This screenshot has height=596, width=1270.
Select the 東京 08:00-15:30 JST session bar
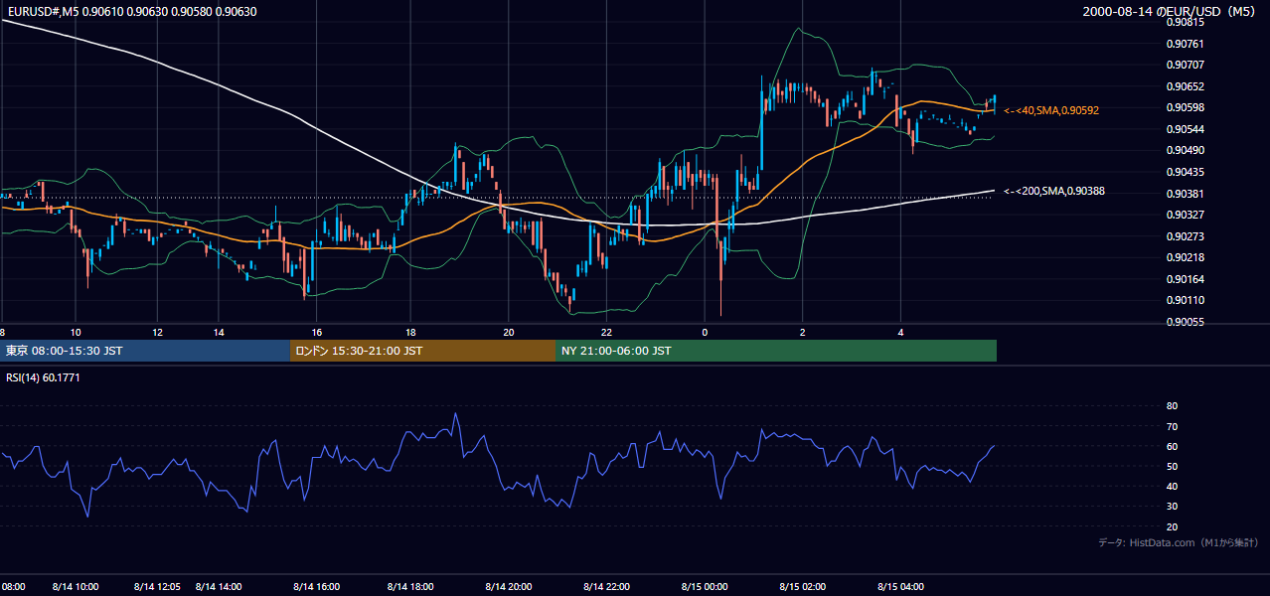tap(145, 351)
